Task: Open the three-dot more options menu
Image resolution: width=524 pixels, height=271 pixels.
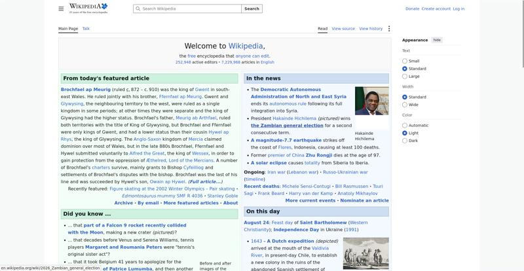Action: pyautogui.click(x=388, y=29)
